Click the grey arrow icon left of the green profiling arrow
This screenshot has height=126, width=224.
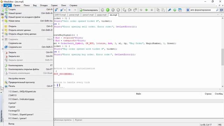click(141, 10)
